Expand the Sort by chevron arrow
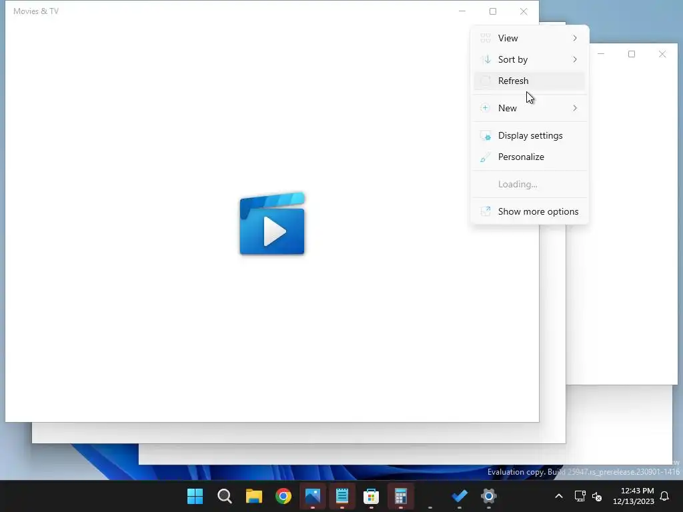The width and height of the screenshot is (683, 512). pyautogui.click(x=575, y=59)
